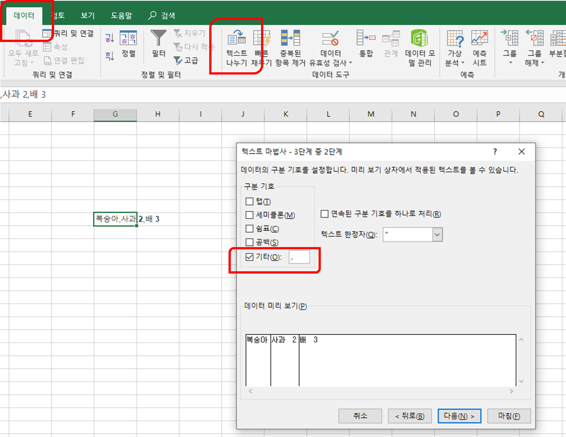The image size is (566, 437).
Task: Expand the 그룹 dropdown arrow
Action: tap(510, 63)
